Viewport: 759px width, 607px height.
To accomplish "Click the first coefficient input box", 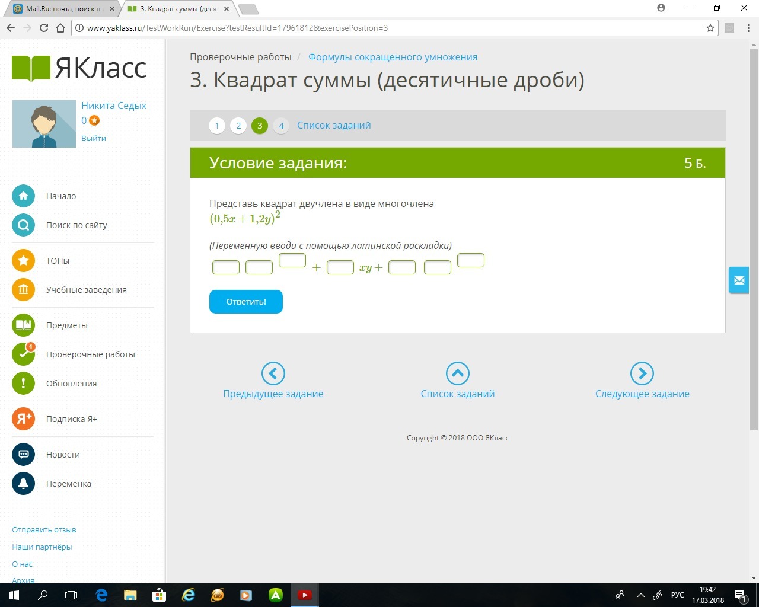I will (x=226, y=267).
